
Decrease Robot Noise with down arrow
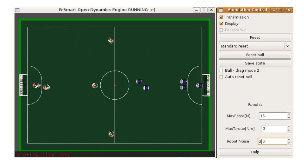click(289, 143)
